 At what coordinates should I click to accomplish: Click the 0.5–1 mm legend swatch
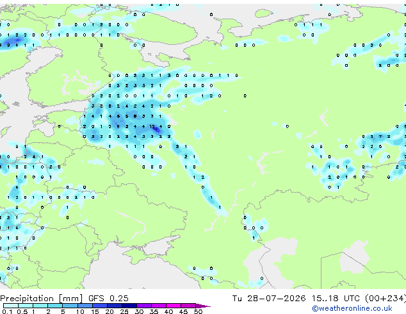(26, 306)
